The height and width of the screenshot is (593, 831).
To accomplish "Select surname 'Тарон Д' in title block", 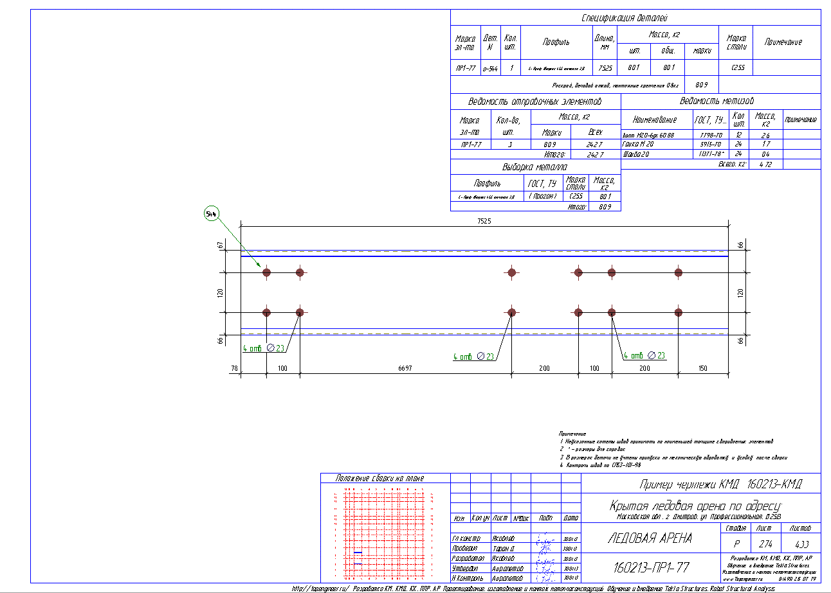I will 504,549.
